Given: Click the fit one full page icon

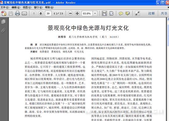Looking at the screenshot, I should point(111,14).
